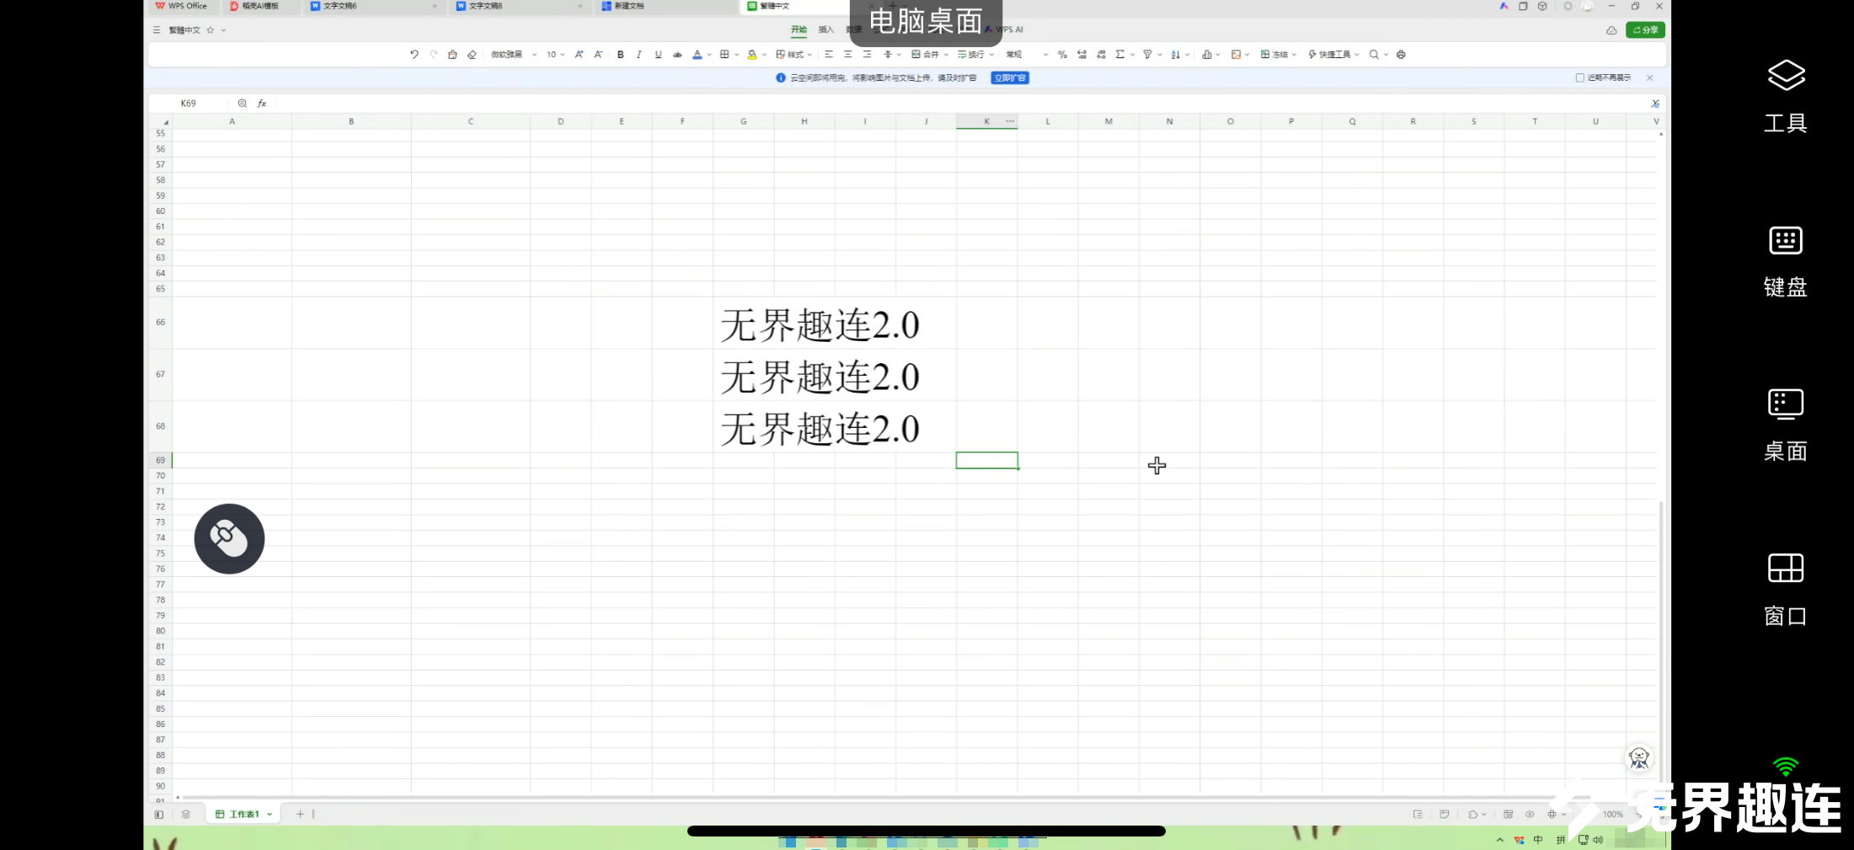Click the underline (U) icon
The width and height of the screenshot is (1854, 850).
coord(658,54)
